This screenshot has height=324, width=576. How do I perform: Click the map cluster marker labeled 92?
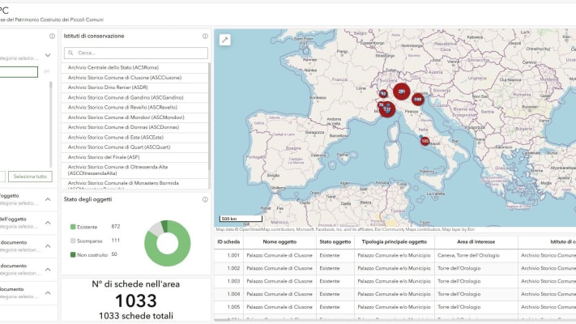[x=383, y=94]
